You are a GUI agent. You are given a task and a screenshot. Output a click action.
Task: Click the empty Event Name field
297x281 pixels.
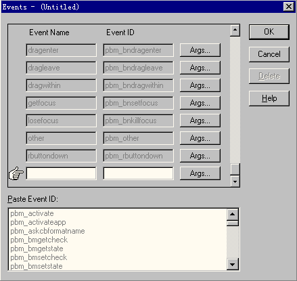point(61,173)
